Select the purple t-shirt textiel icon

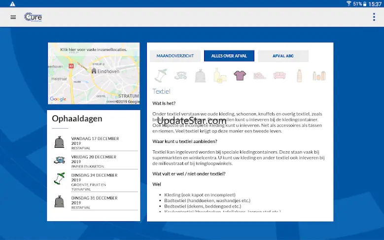pyautogui.click(x=240, y=75)
